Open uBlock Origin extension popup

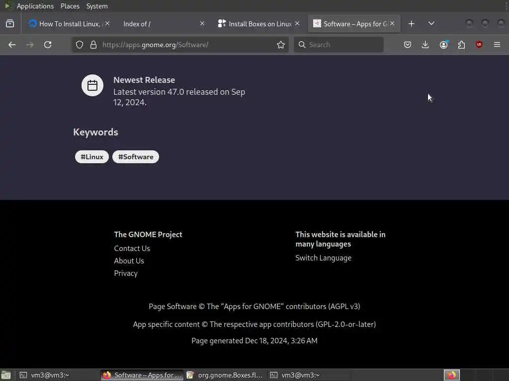(x=479, y=45)
